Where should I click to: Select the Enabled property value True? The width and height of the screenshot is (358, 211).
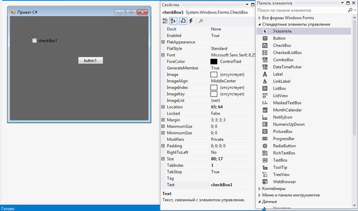point(215,36)
